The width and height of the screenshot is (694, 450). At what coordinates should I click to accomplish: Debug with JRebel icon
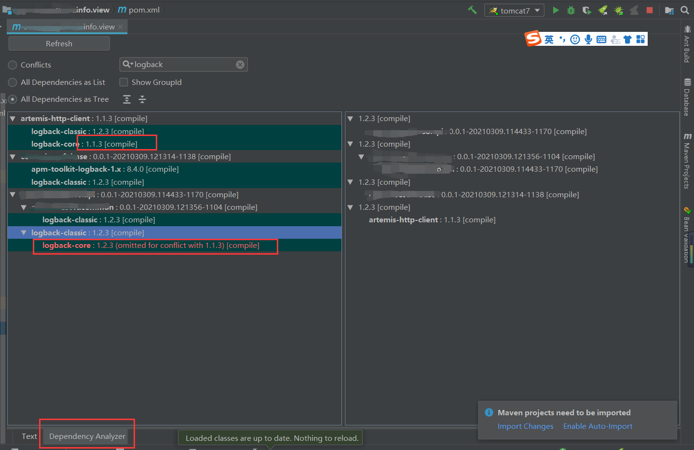click(x=618, y=10)
